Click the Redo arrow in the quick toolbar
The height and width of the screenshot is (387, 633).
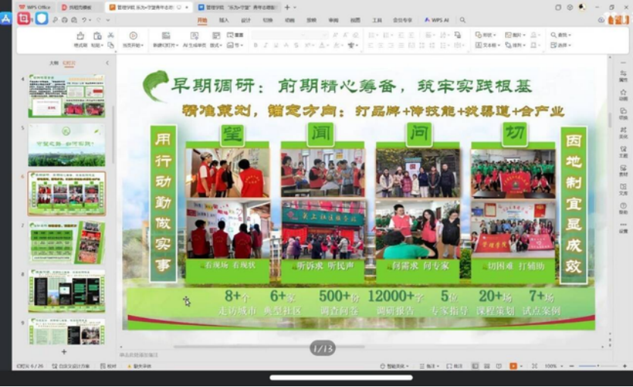coord(98,20)
